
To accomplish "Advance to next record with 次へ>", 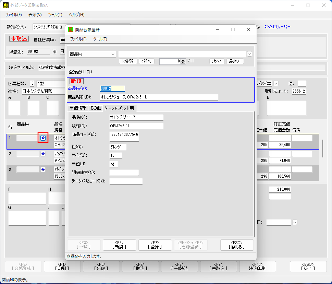I will coord(217,61).
